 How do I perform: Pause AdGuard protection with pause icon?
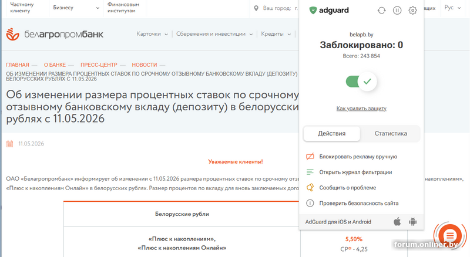point(397,11)
